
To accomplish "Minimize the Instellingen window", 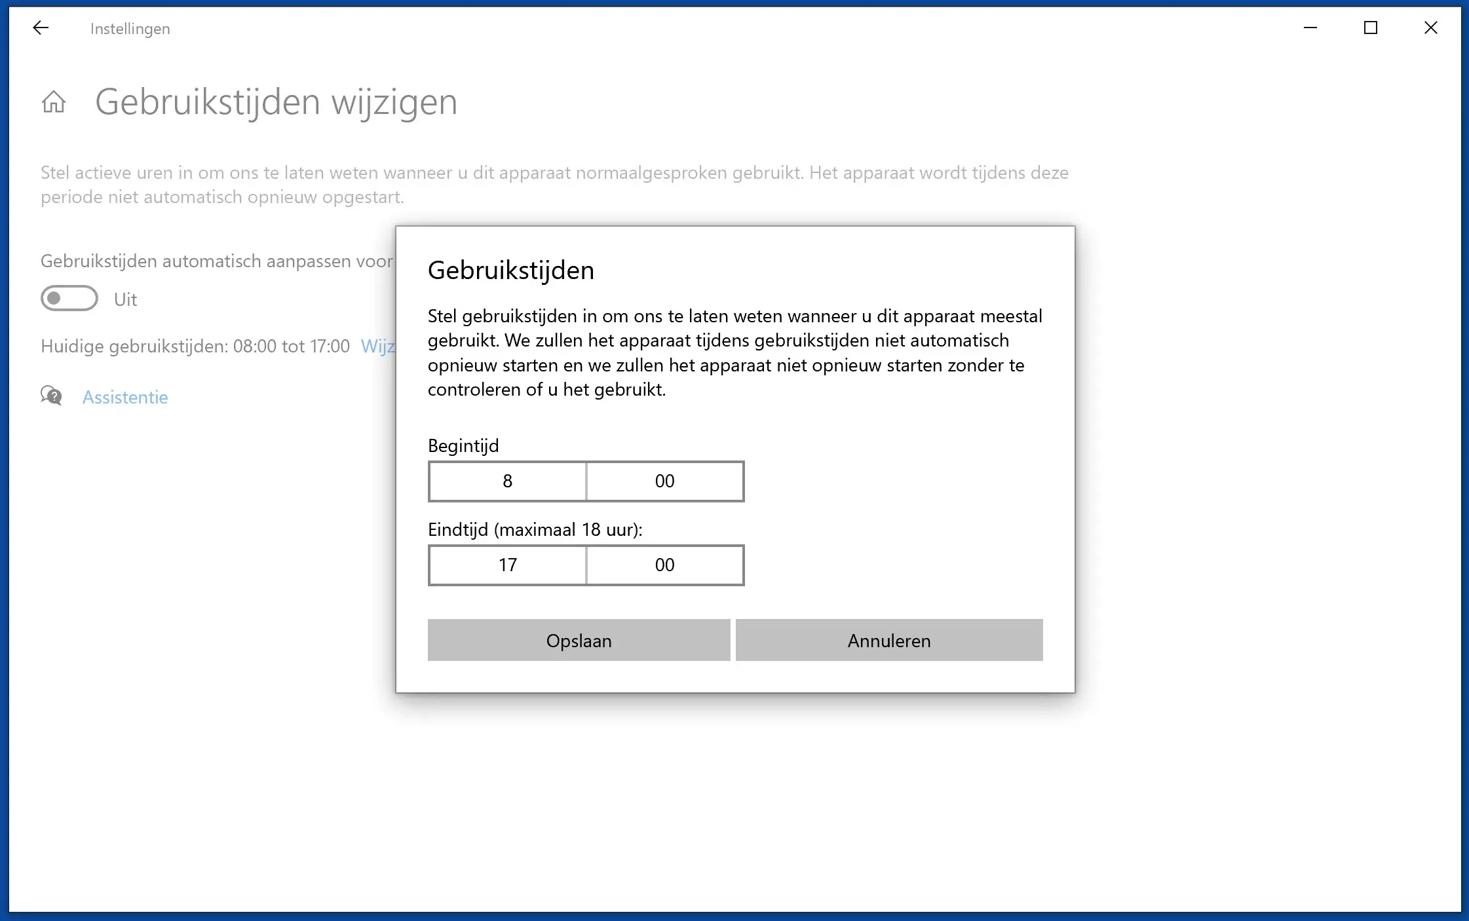I will point(1310,28).
